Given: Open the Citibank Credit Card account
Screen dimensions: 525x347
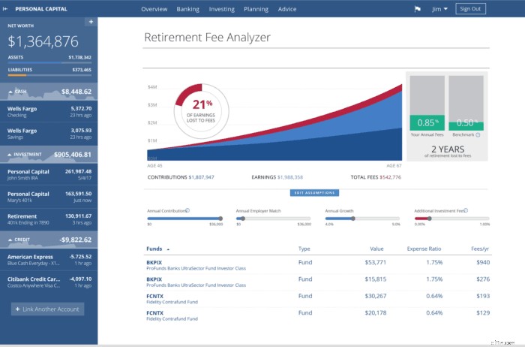Looking at the screenshot, I should click(49, 282).
